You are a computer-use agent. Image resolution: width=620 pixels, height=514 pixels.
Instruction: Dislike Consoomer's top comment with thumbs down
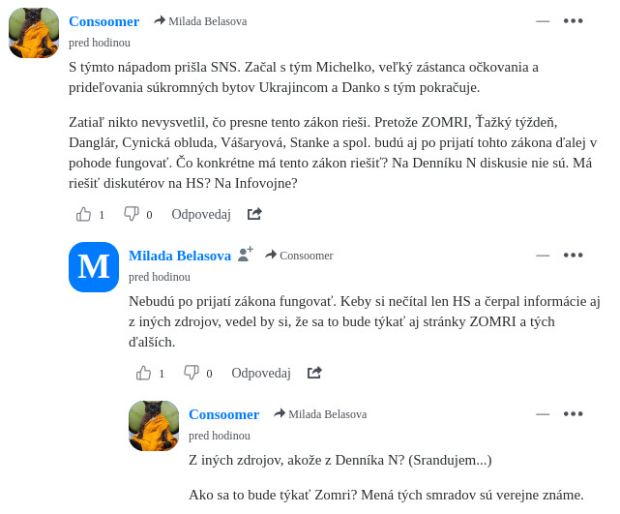(132, 214)
